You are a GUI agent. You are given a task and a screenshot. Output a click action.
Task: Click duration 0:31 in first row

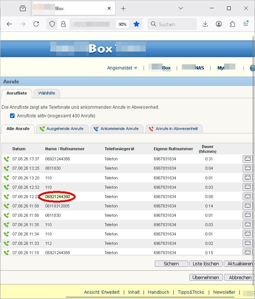[x=209, y=159]
